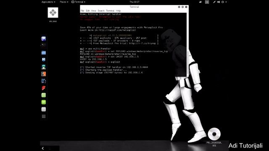269x151 pixels.
Task: Open the Places menu
Action: coord(64,2)
